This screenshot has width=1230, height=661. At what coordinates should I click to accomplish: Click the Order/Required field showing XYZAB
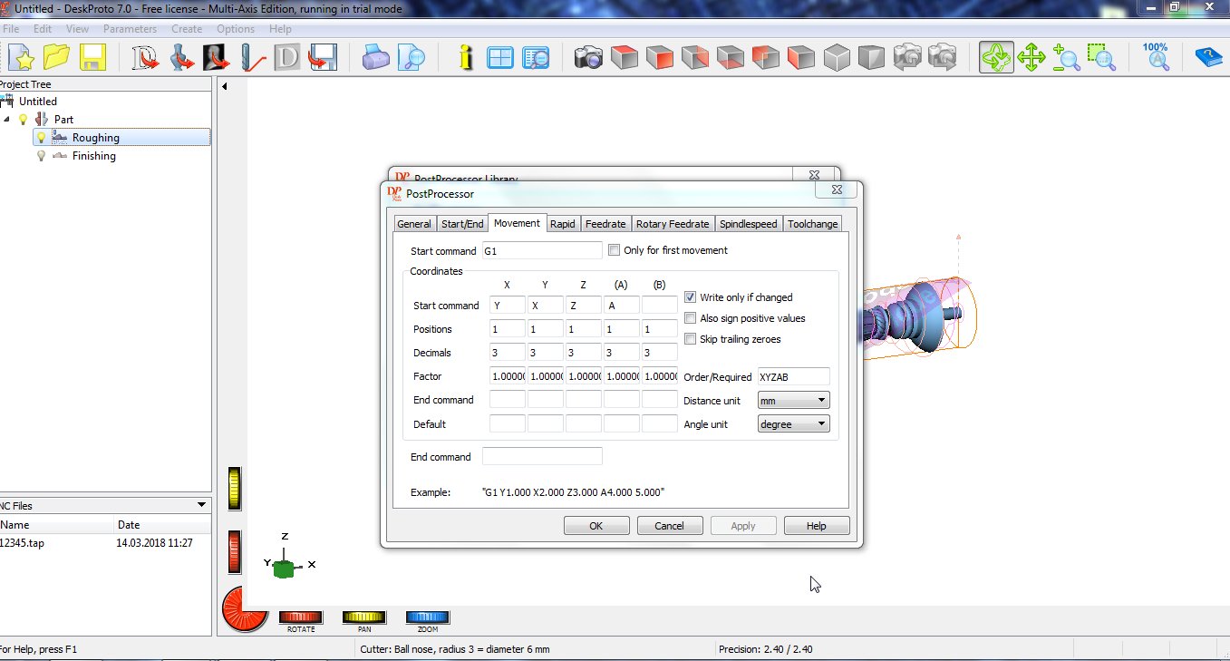793,376
